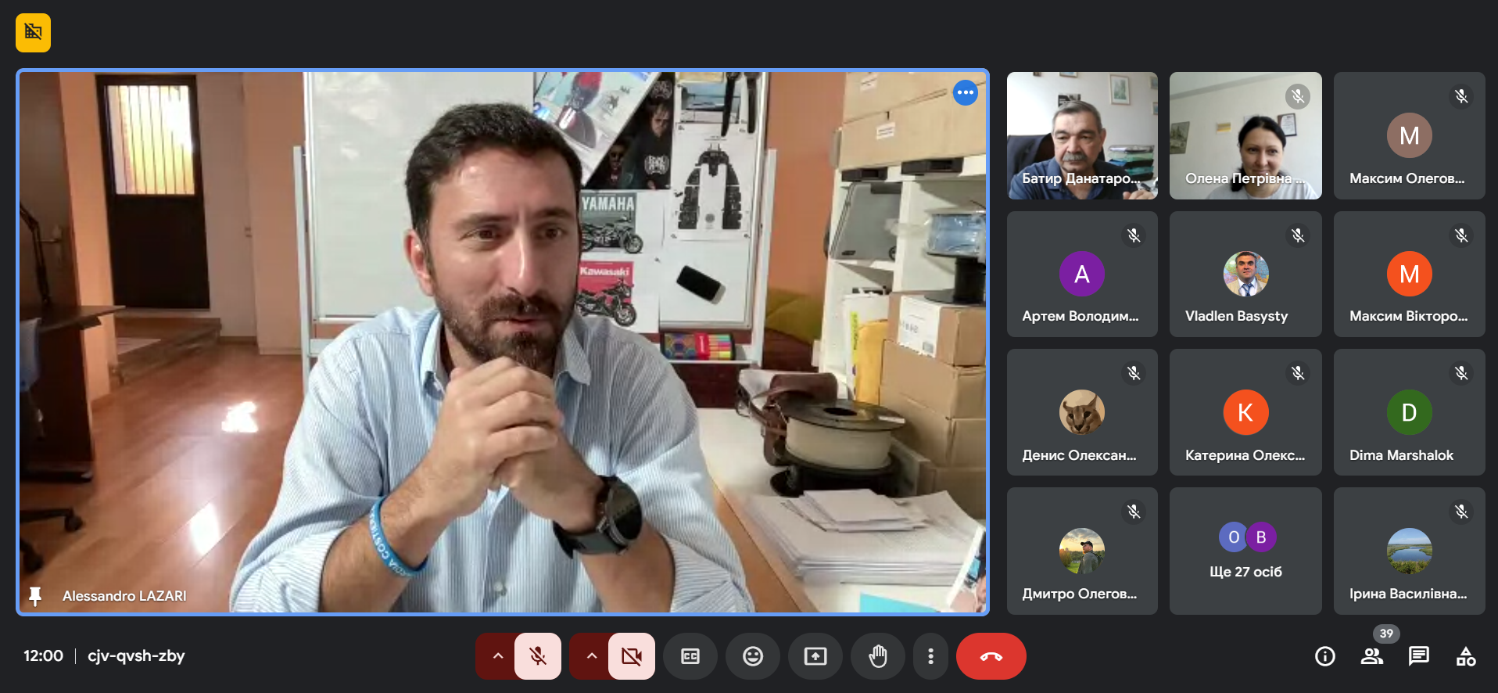
Task: Raise hand using the hand icon
Action: click(x=878, y=656)
